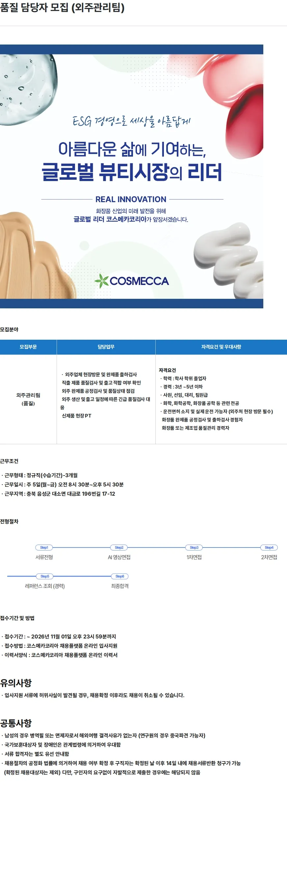This screenshot has width=287, height=871.
Task: Click the '레퍼런스 조회 (경력)' step label
Action: 45,586
